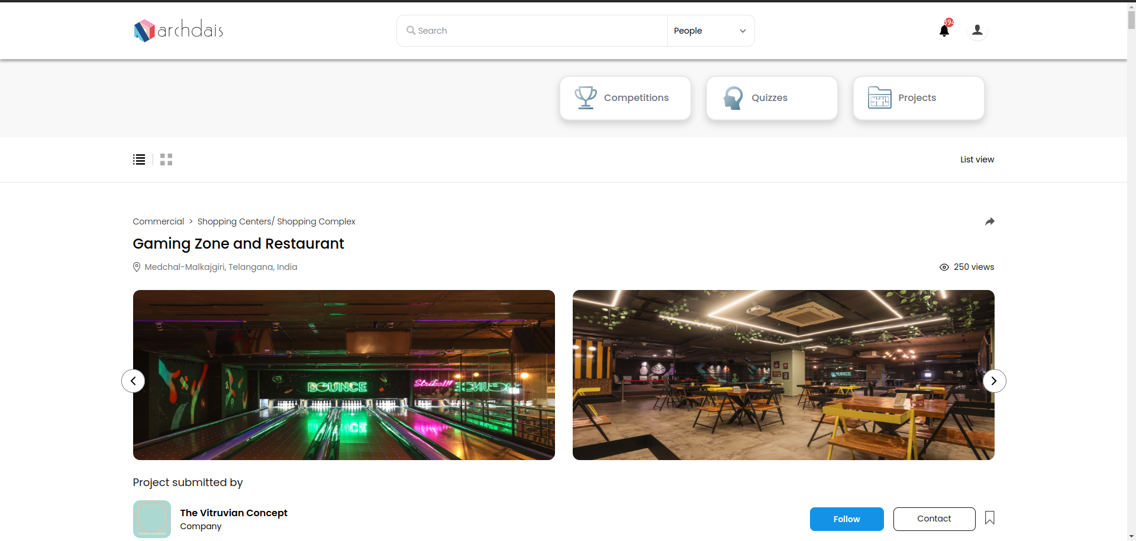Image resolution: width=1136 pixels, height=541 pixels.
Task: Contact the project submitter
Action: 934,519
